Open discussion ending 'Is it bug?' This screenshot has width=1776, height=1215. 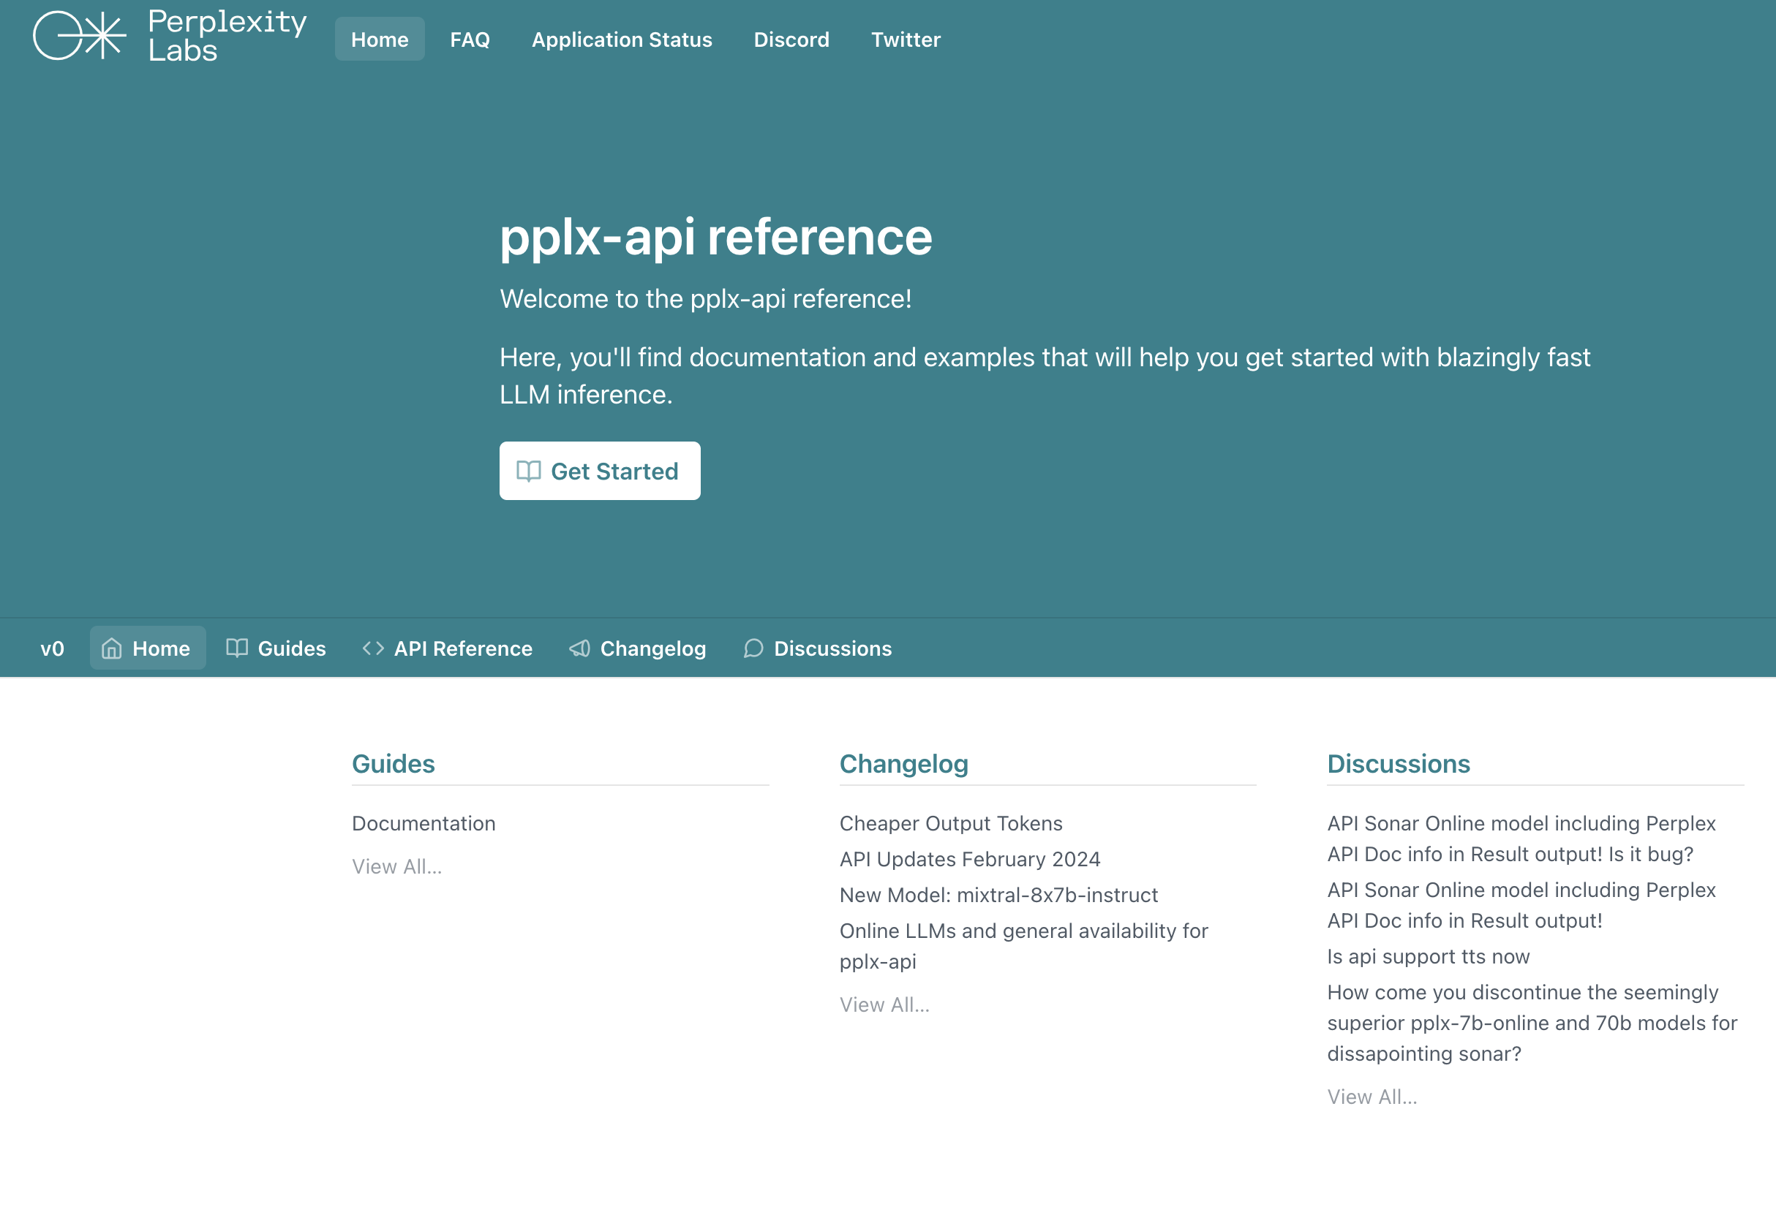[x=1521, y=839]
